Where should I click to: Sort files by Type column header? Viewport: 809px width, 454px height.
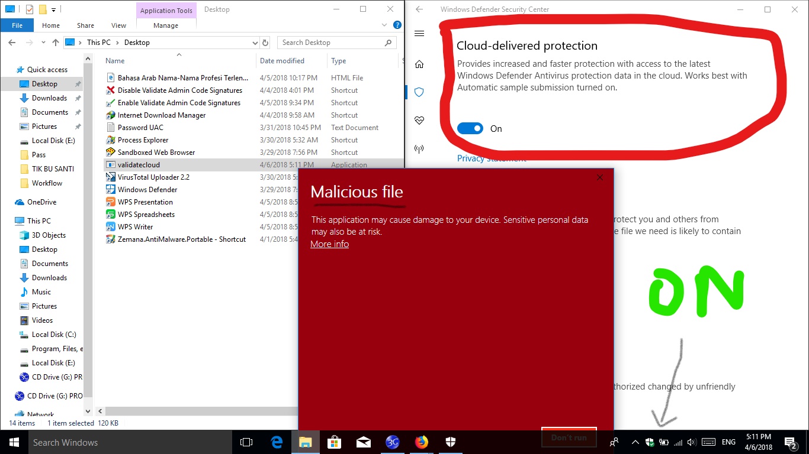tap(339, 61)
